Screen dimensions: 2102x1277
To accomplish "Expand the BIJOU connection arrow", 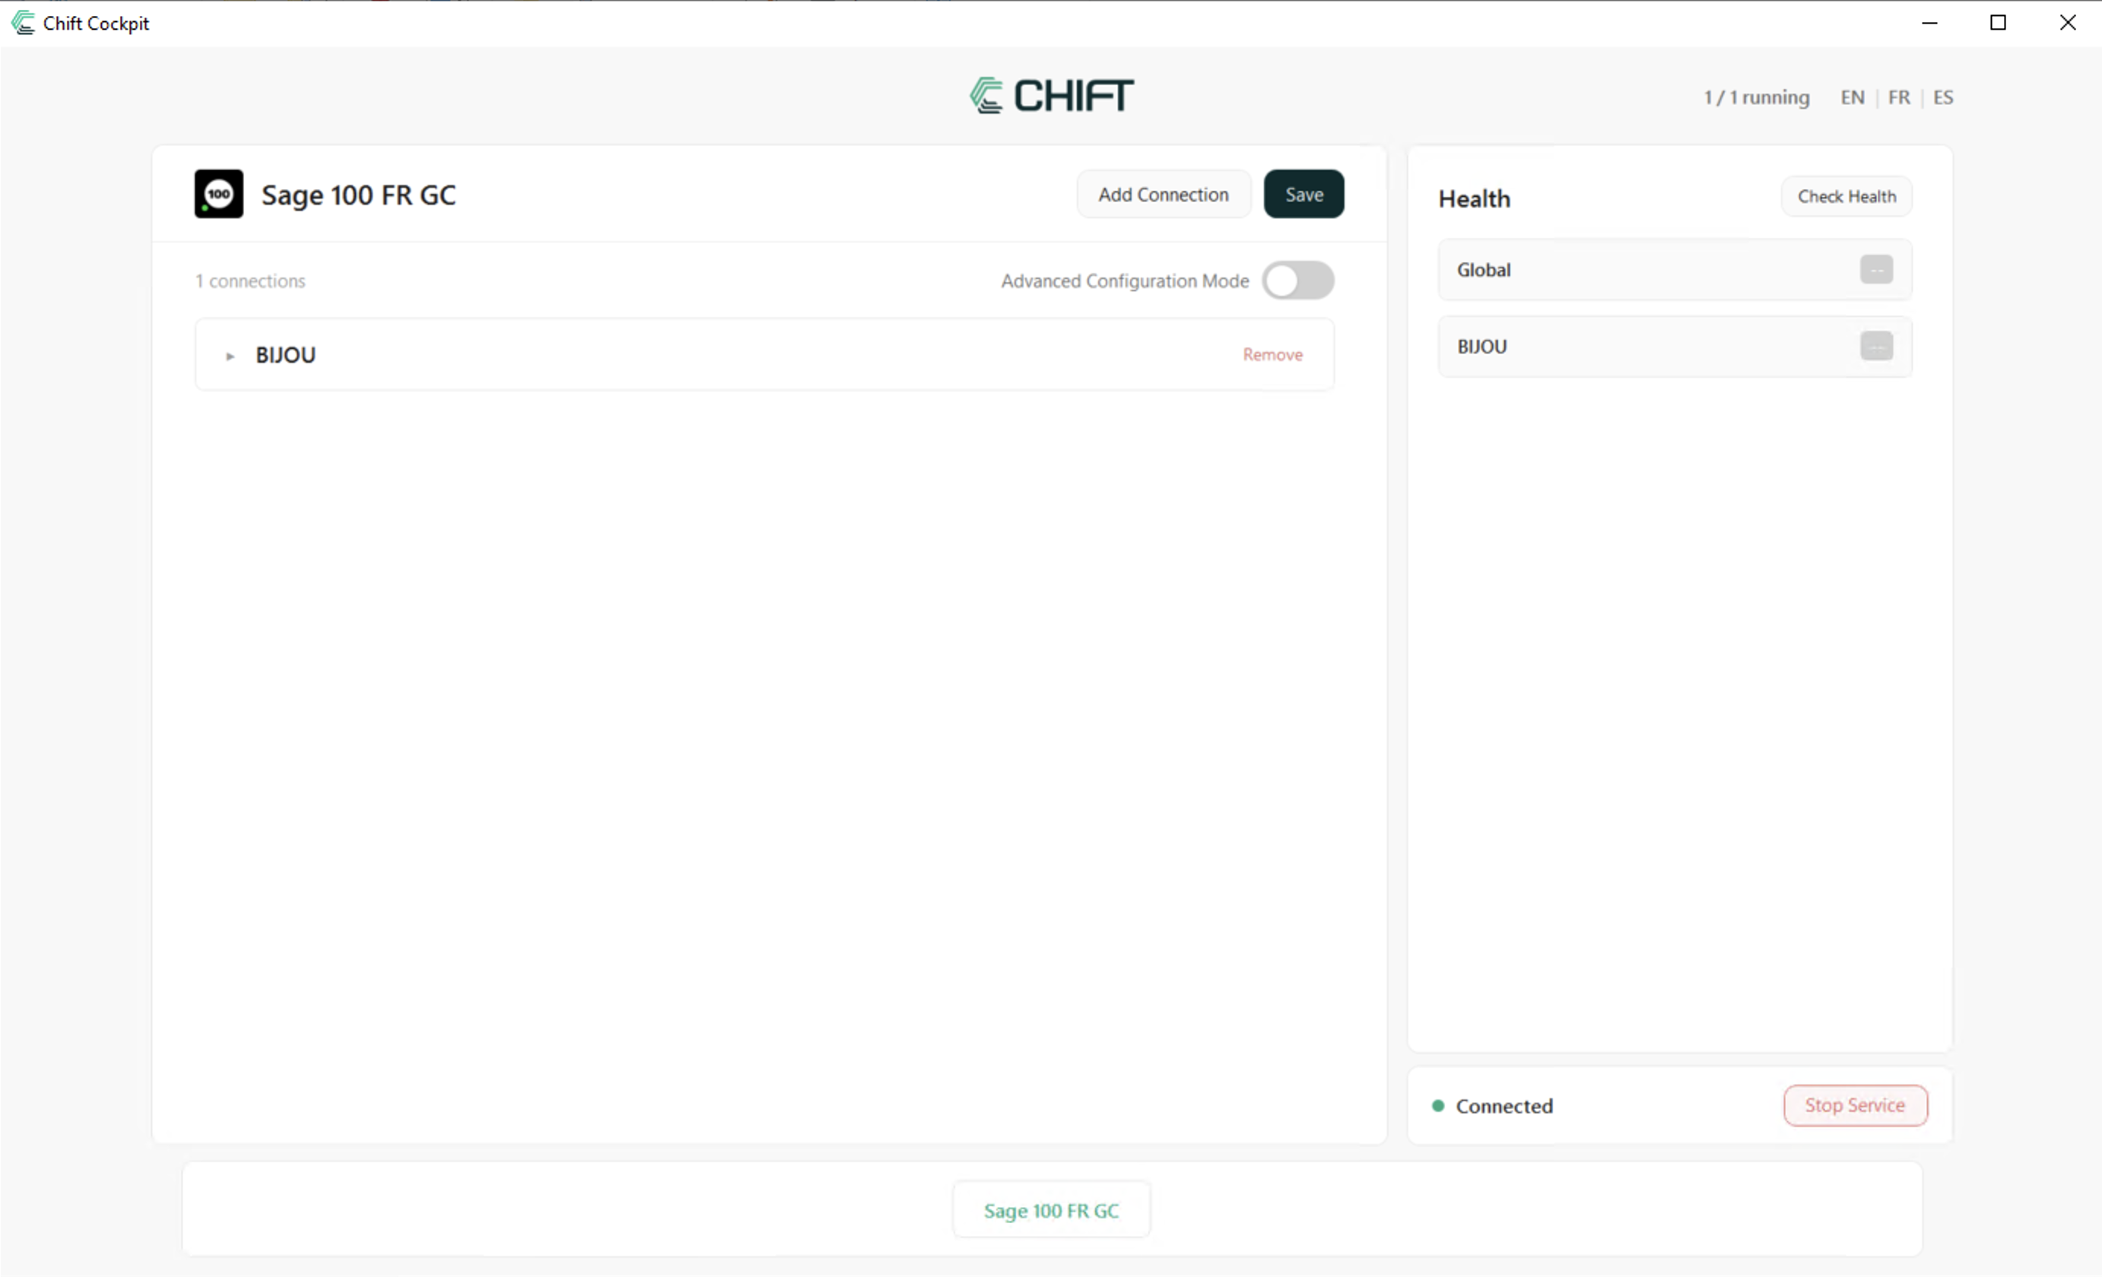I will click(x=230, y=356).
